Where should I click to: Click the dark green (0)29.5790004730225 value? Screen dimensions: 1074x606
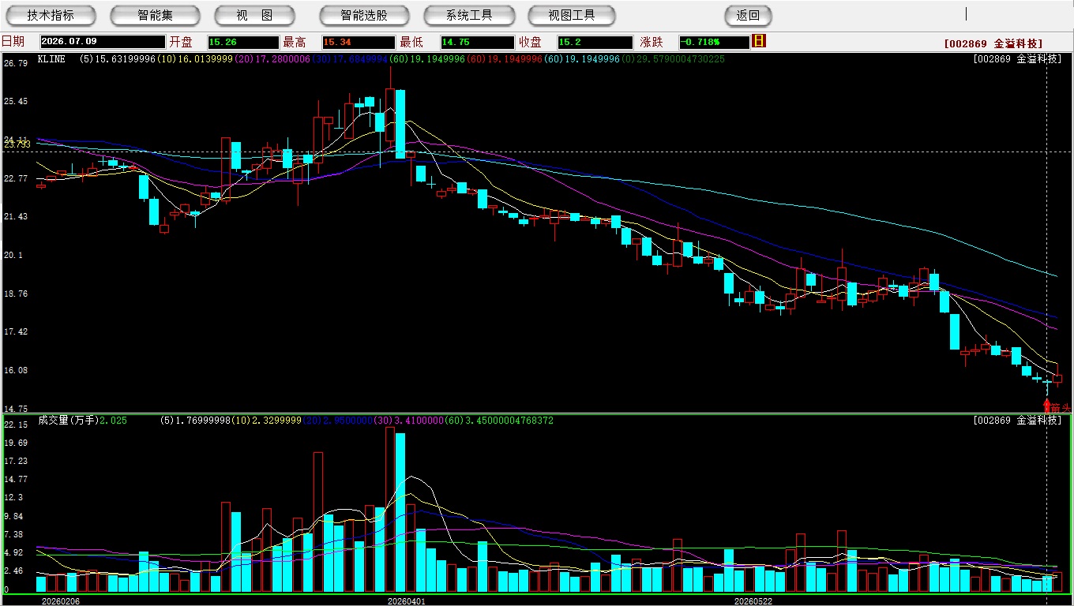[x=673, y=59]
